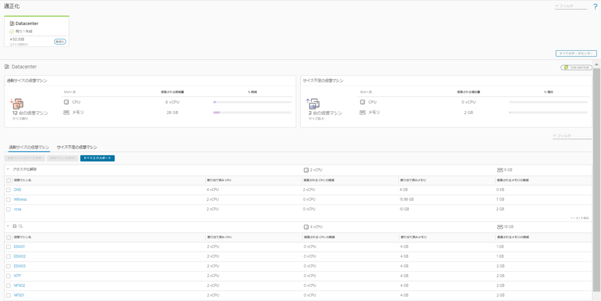Viewport: 601px width, 301px height.
Task: Click the undersized VMs grow icon
Action: click(x=313, y=103)
